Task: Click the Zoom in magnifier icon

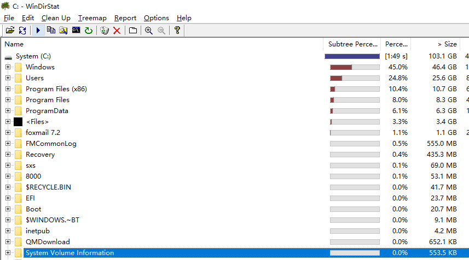Action: click(149, 30)
